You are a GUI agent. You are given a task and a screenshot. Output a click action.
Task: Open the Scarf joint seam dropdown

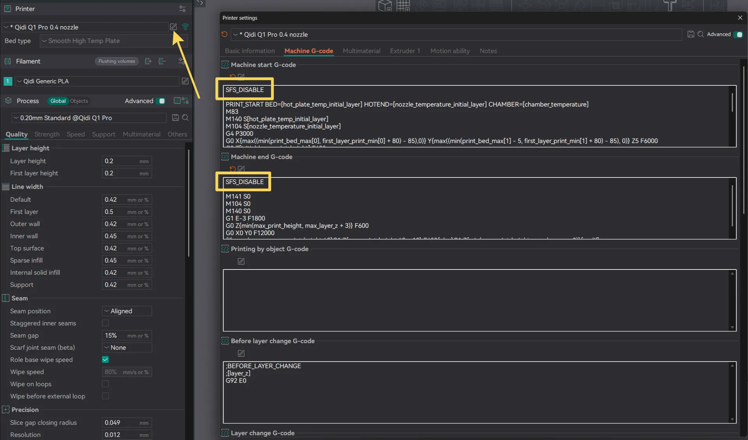click(x=127, y=347)
